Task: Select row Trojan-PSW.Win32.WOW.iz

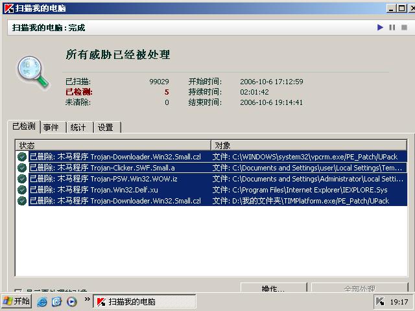Action: click(211, 179)
